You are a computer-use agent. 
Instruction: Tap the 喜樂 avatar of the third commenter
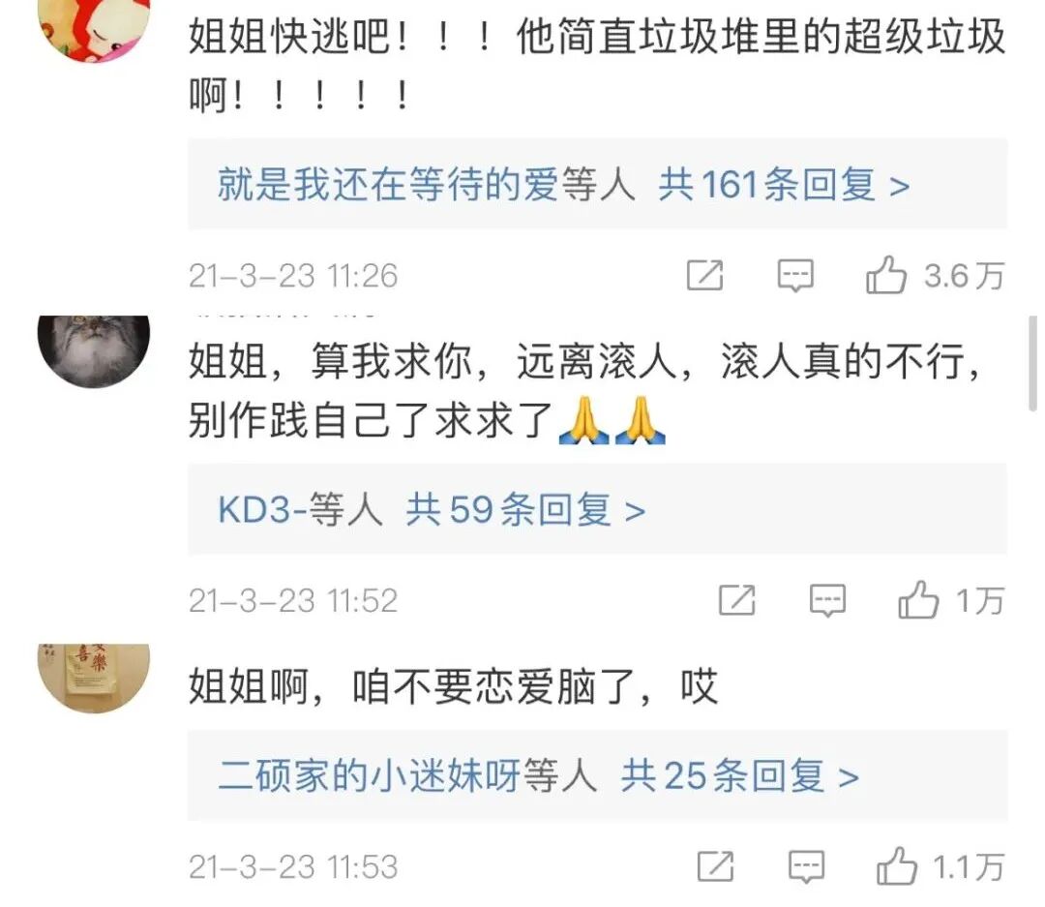(94, 679)
